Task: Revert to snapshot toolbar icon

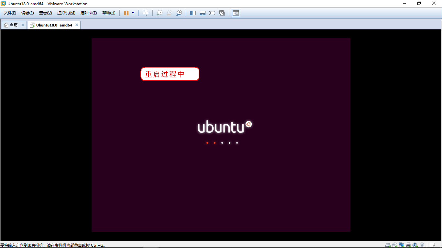Action: coord(169,13)
